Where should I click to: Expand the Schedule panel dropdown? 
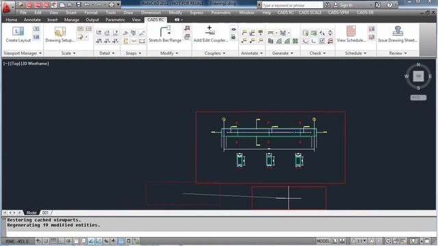tap(356, 53)
